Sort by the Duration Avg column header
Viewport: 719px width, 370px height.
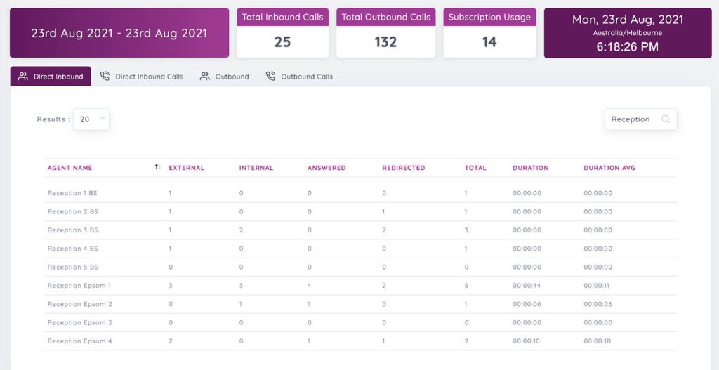[x=609, y=168]
